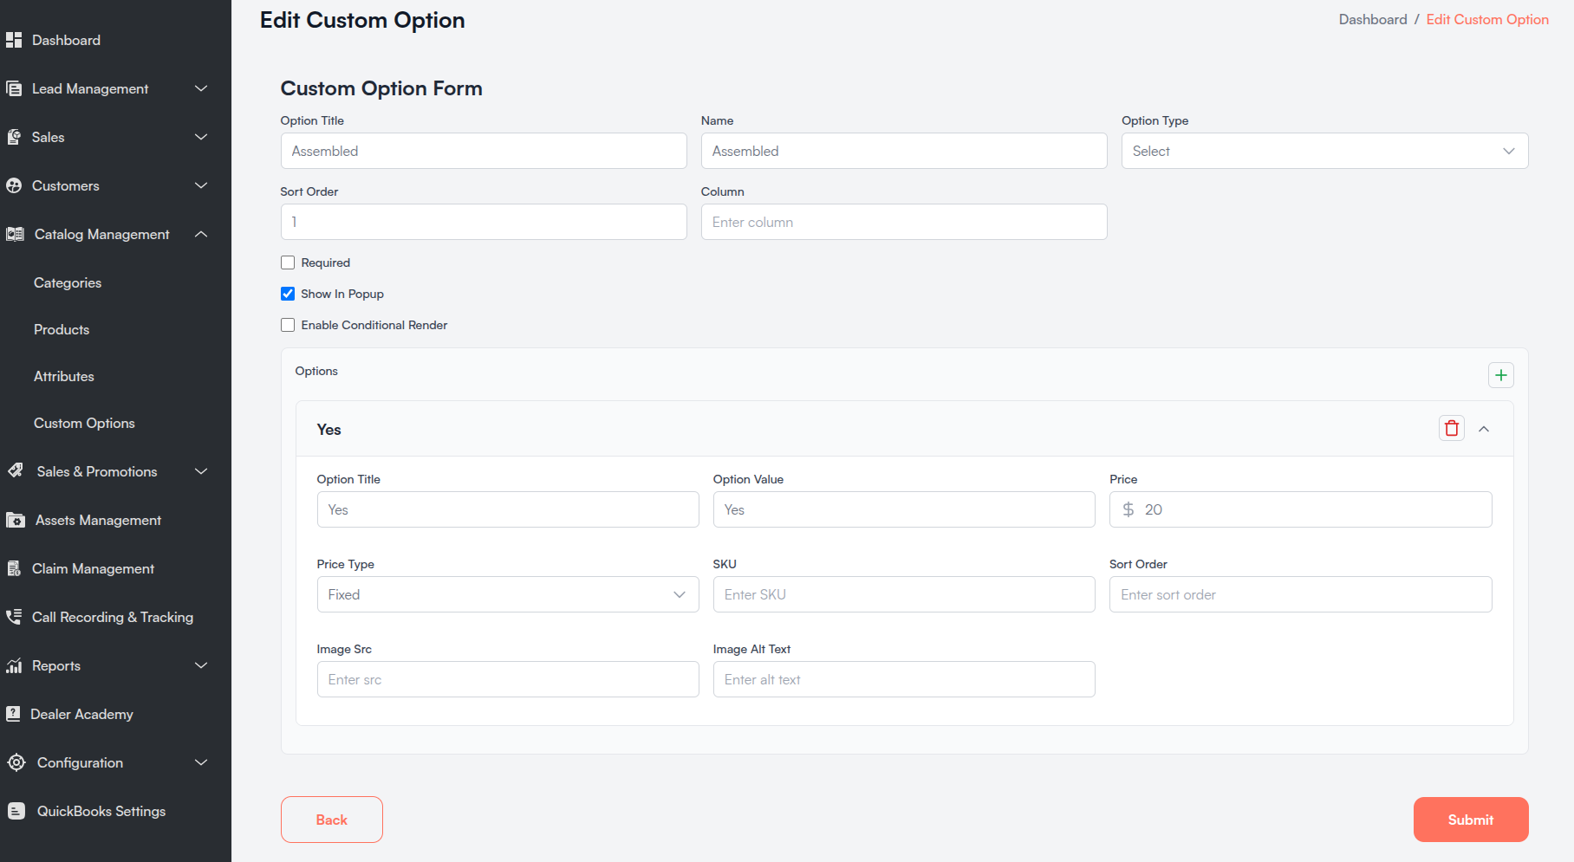Collapse the Yes option panel chevron

[x=1484, y=429]
